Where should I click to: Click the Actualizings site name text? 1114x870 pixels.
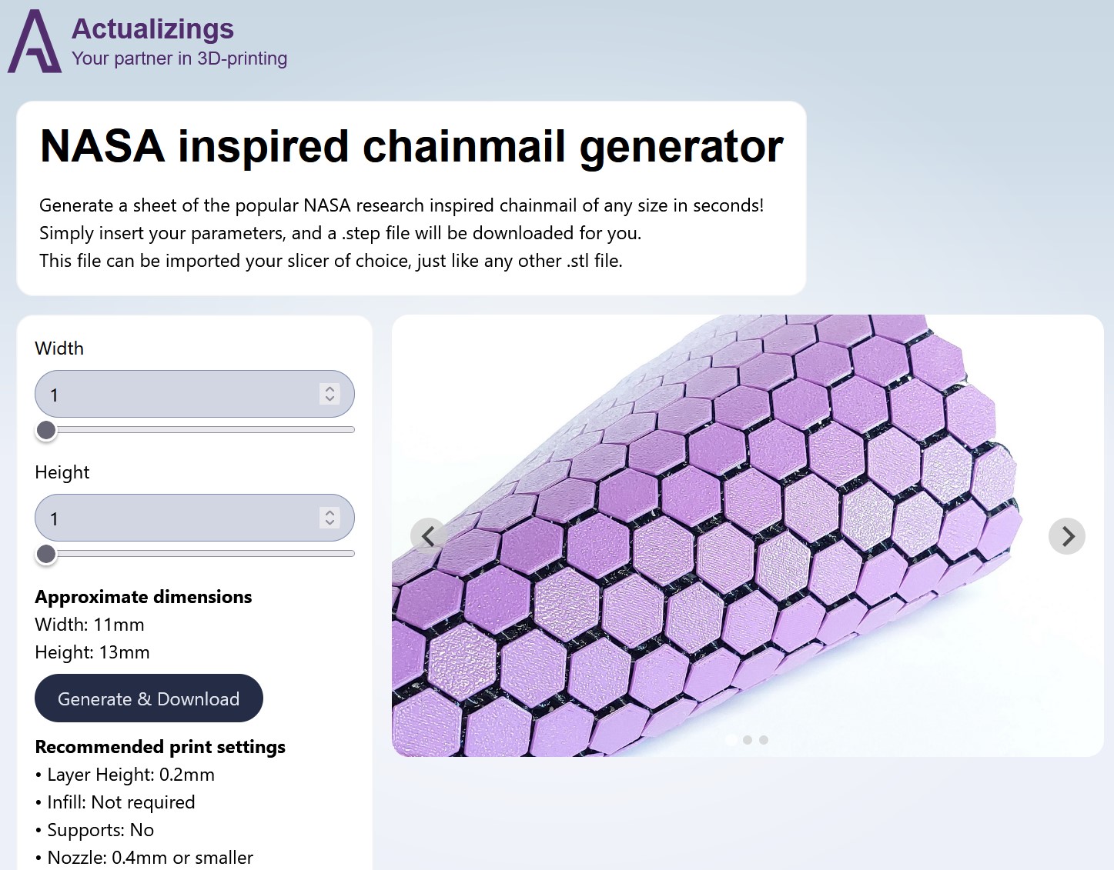(152, 28)
